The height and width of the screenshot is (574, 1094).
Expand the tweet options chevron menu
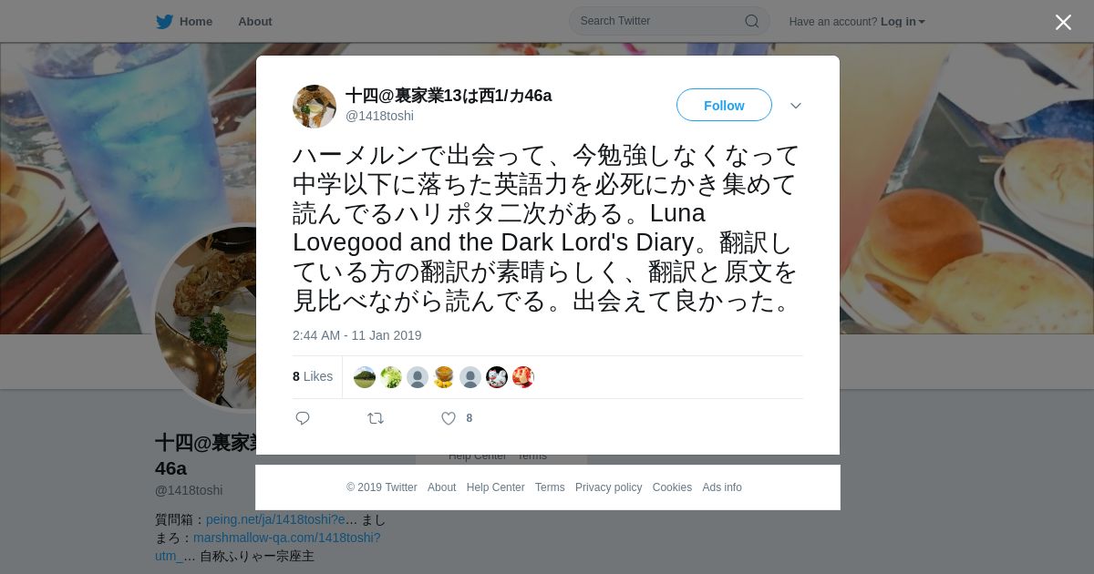click(796, 106)
